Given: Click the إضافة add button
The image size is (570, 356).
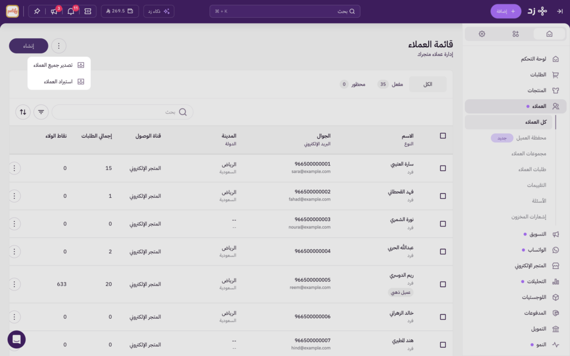Looking at the screenshot, I should [x=505, y=11].
